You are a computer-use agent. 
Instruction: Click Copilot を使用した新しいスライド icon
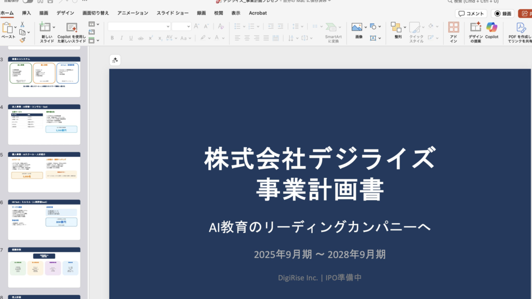point(72,28)
